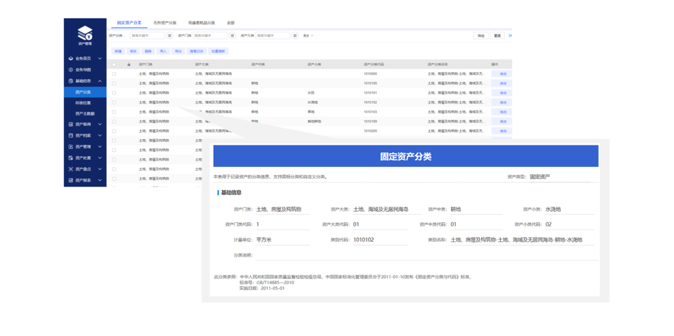
Task: Check the checkbox for row 1010101
Action: click(115, 93)
